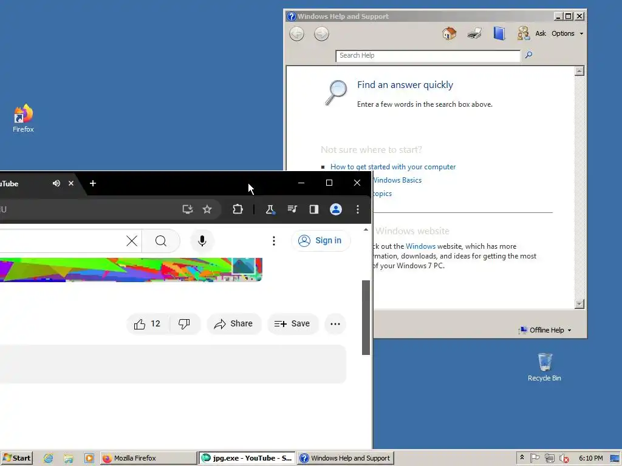Image resolution: width=622 pixels, height=466 pixels.
Task: Browse Help contents book icon
Action: click(x=499, y=33)
